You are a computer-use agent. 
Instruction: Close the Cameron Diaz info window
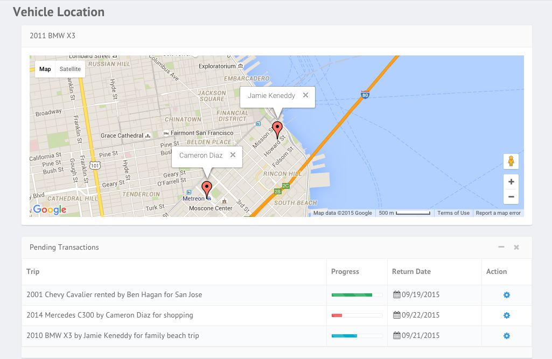click(x=233, y=155)
